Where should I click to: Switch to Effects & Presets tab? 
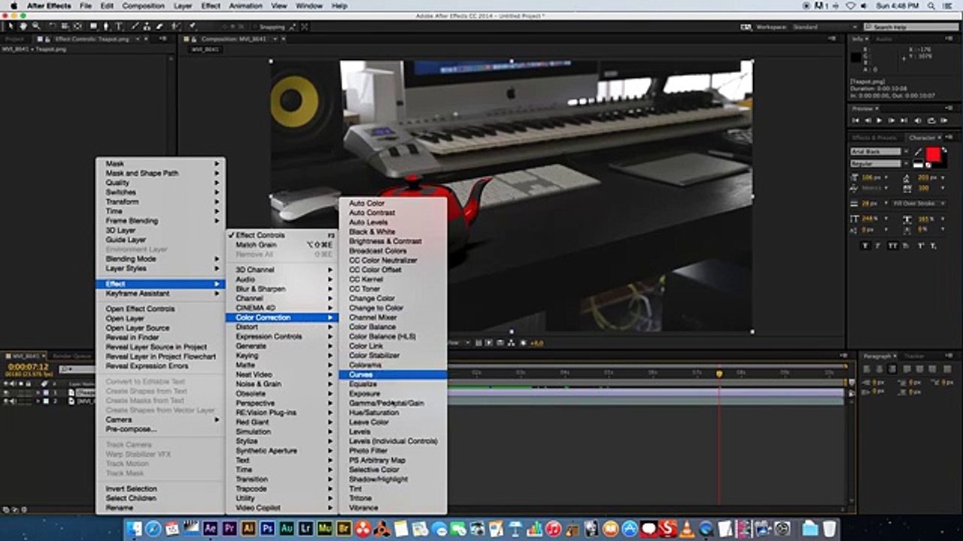(x=873, y=138)
